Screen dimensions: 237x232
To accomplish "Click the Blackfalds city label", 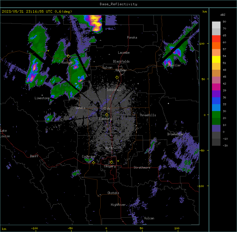I will (121, 61).
